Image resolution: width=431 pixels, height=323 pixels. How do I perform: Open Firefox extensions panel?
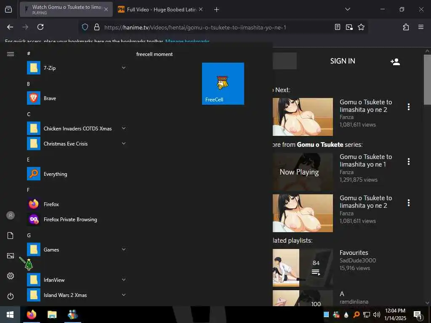pos(406,27)
